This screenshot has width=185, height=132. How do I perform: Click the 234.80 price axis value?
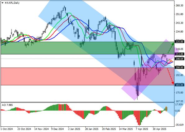(179, 32)
